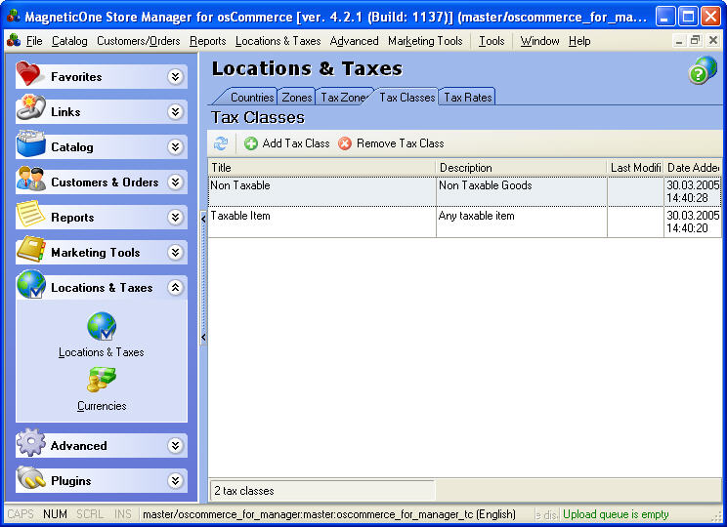Open the Currencies money icon
The width and height of the screenshot is (727, 527).
click(x=102, y=380)
